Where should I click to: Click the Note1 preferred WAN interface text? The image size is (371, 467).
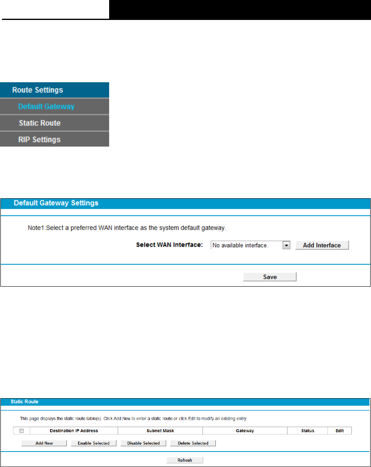pos(127,228)
